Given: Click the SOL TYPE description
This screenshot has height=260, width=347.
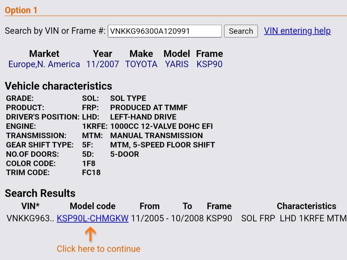Looking at the screenshot, I should click(128, 98).
